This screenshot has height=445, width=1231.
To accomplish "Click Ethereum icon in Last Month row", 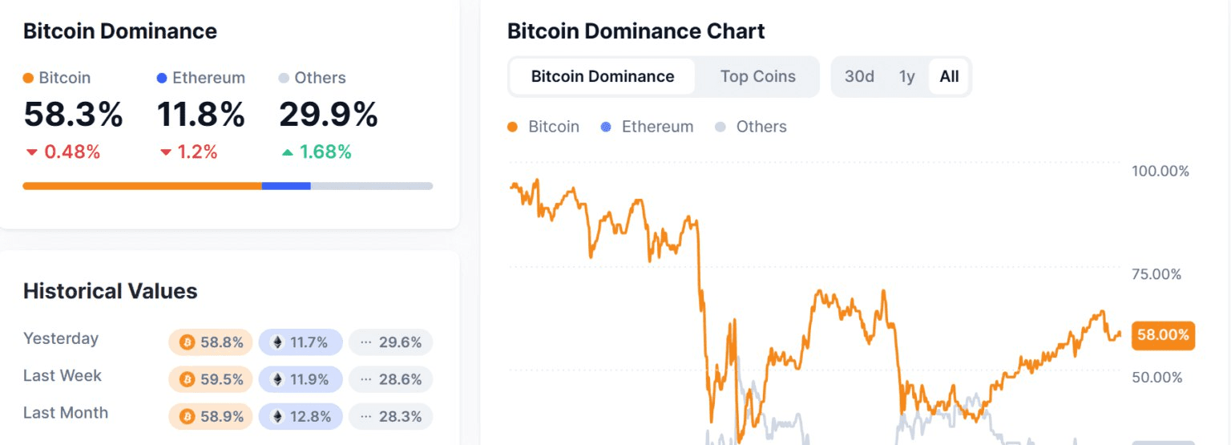I will [x=277, y=417].
